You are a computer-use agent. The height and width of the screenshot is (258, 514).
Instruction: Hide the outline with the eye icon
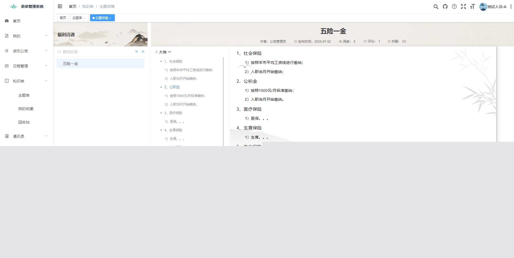tap(170, 52)
